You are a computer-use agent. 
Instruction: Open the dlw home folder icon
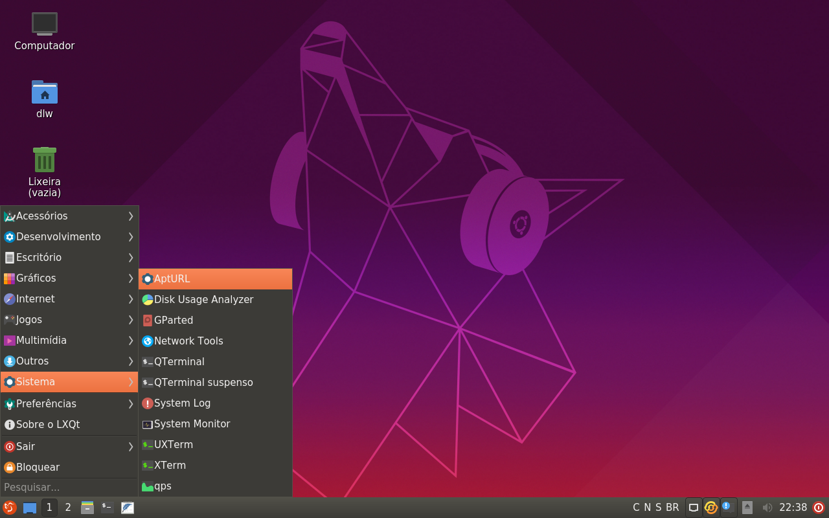(x=45, y=92)
